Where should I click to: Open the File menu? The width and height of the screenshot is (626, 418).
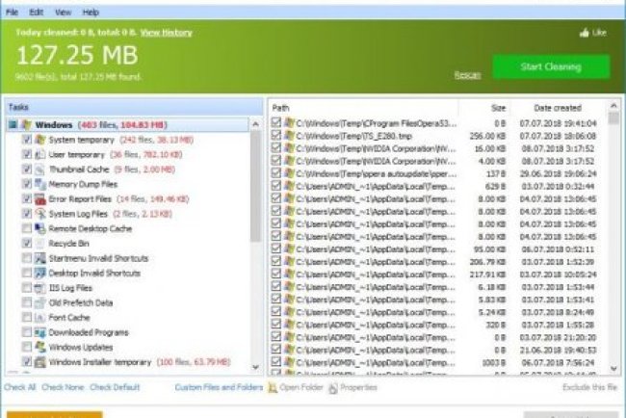pyautogui.click(x=12, y=12)
